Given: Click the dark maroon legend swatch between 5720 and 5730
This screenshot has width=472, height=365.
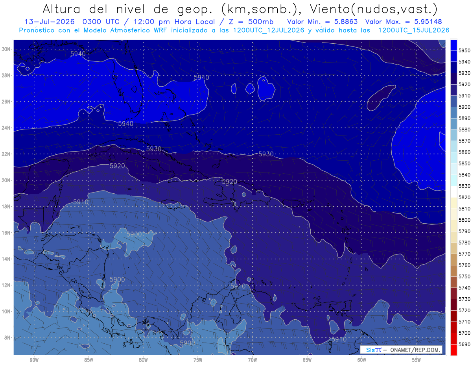Looking at the screenshot, I should click(x=454, y=305).
